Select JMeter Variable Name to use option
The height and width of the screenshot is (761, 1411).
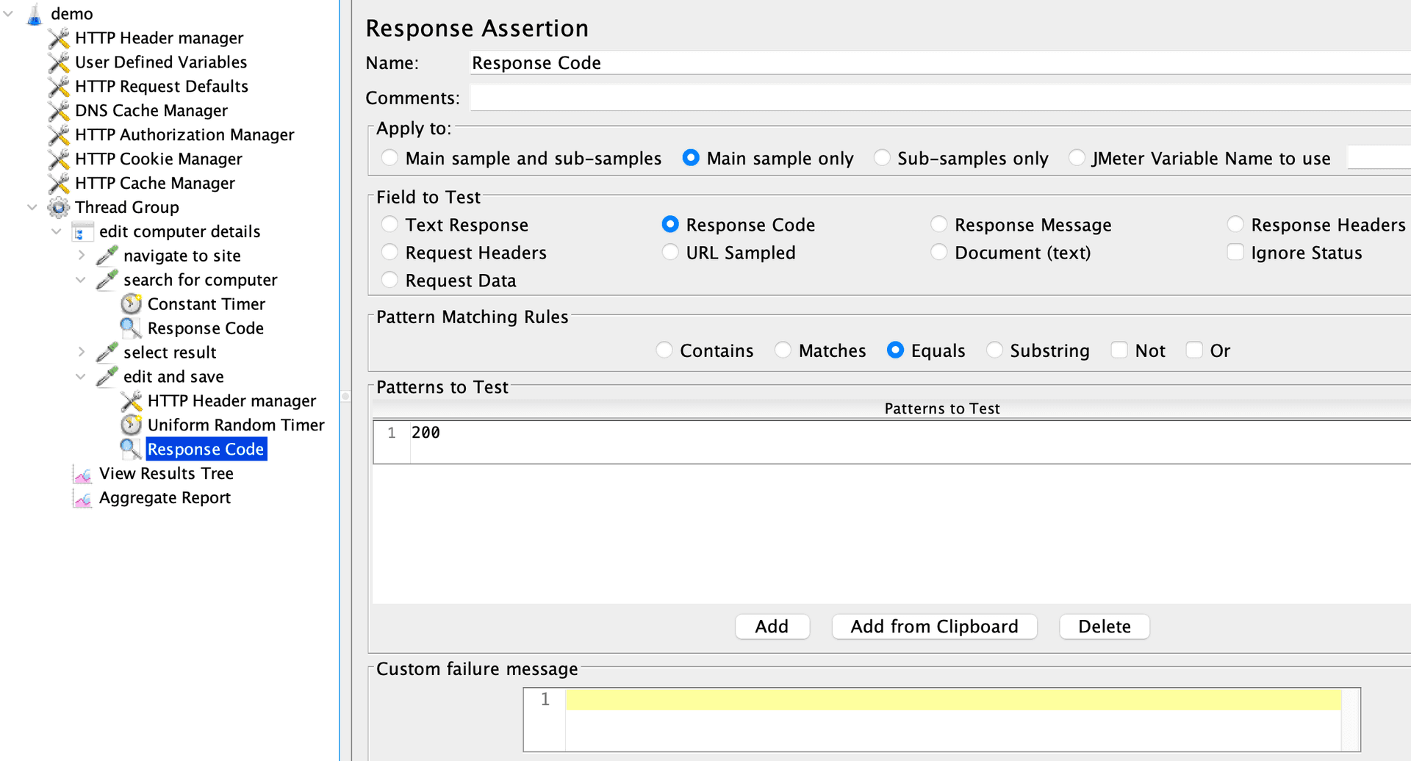[1077, 158]
